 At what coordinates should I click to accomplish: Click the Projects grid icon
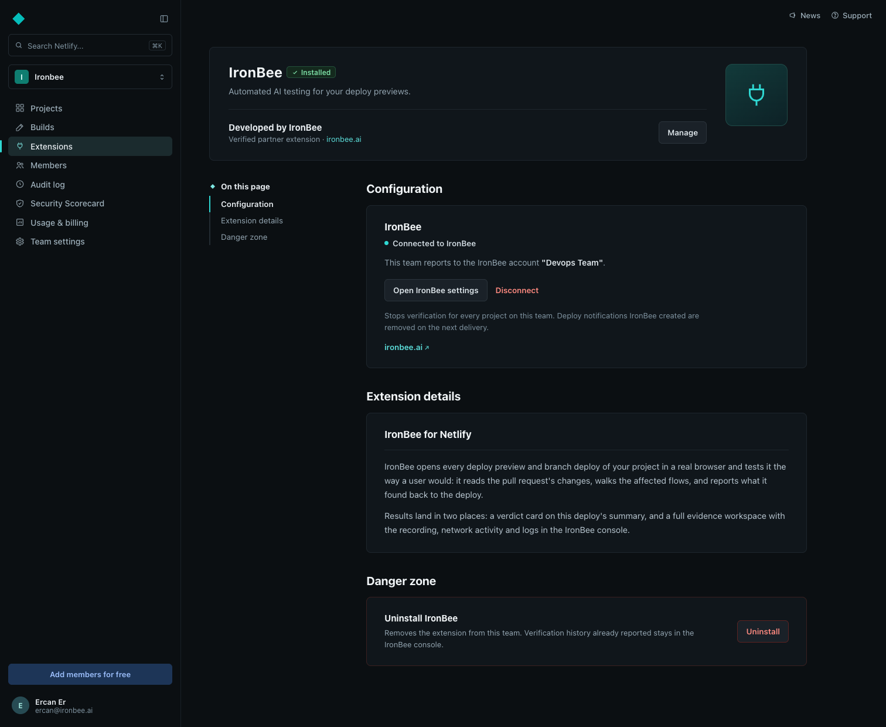[20, 108]
